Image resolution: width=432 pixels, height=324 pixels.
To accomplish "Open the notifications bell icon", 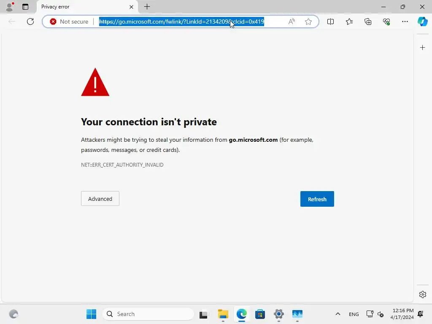I will pos(421,314).
